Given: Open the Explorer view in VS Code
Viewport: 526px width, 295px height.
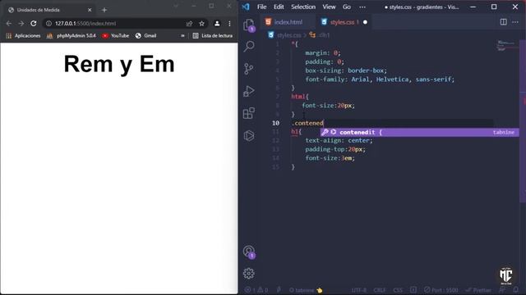Looking at the screenshot, I should pyautogui.click(x=249, y=25).
